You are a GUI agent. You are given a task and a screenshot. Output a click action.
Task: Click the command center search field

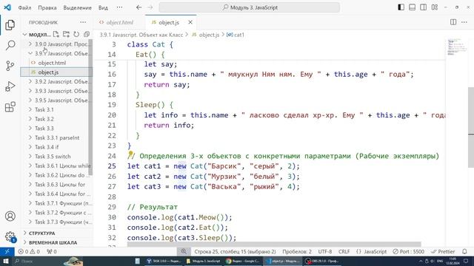pyautogui.click(x=250, y=7)
